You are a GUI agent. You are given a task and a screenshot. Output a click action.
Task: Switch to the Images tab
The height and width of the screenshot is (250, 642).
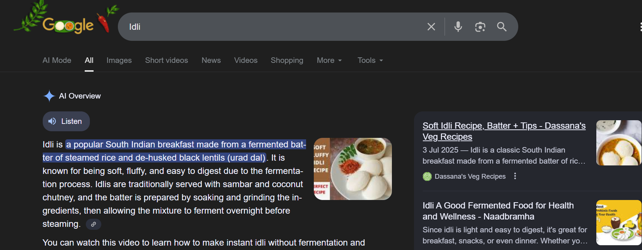119,60
